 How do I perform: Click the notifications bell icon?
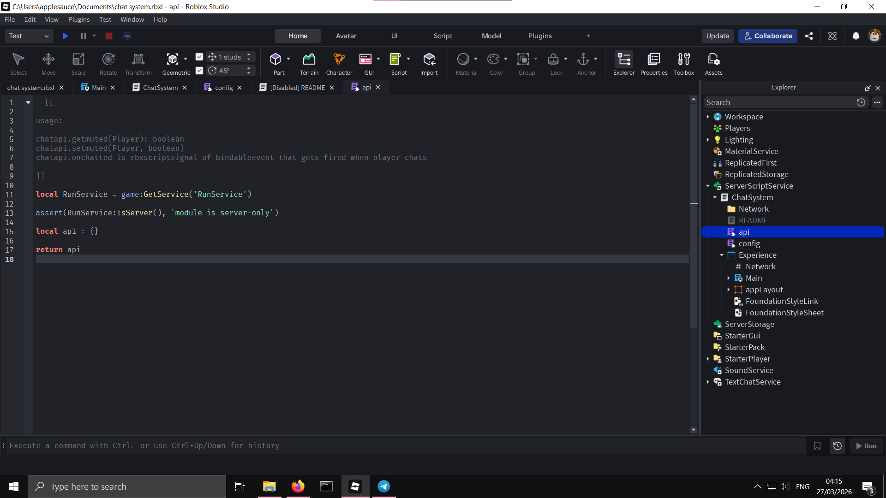click(856, 36)
